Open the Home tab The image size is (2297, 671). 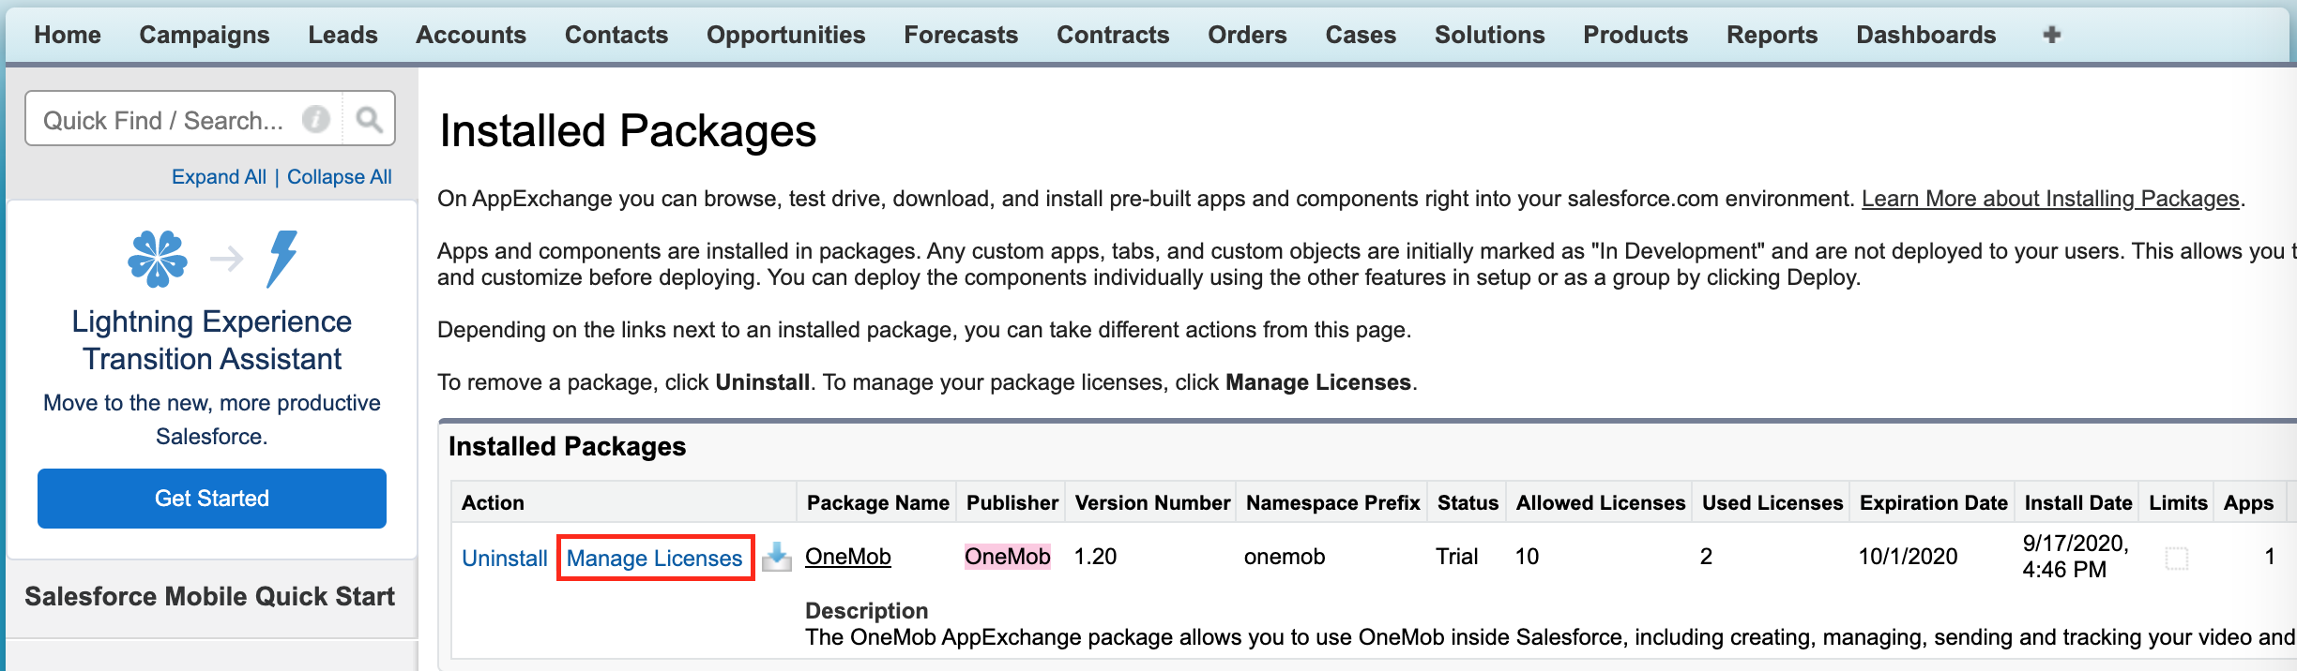click(x=68, y=35)
